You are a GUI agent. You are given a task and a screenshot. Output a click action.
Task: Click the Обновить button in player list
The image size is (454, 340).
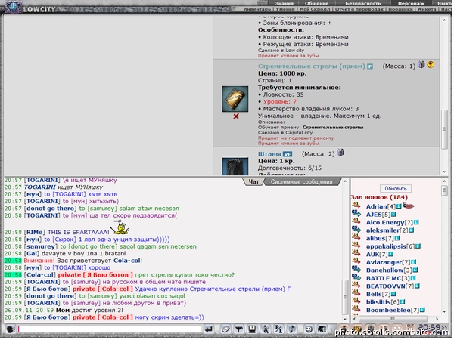pos(396,189)
